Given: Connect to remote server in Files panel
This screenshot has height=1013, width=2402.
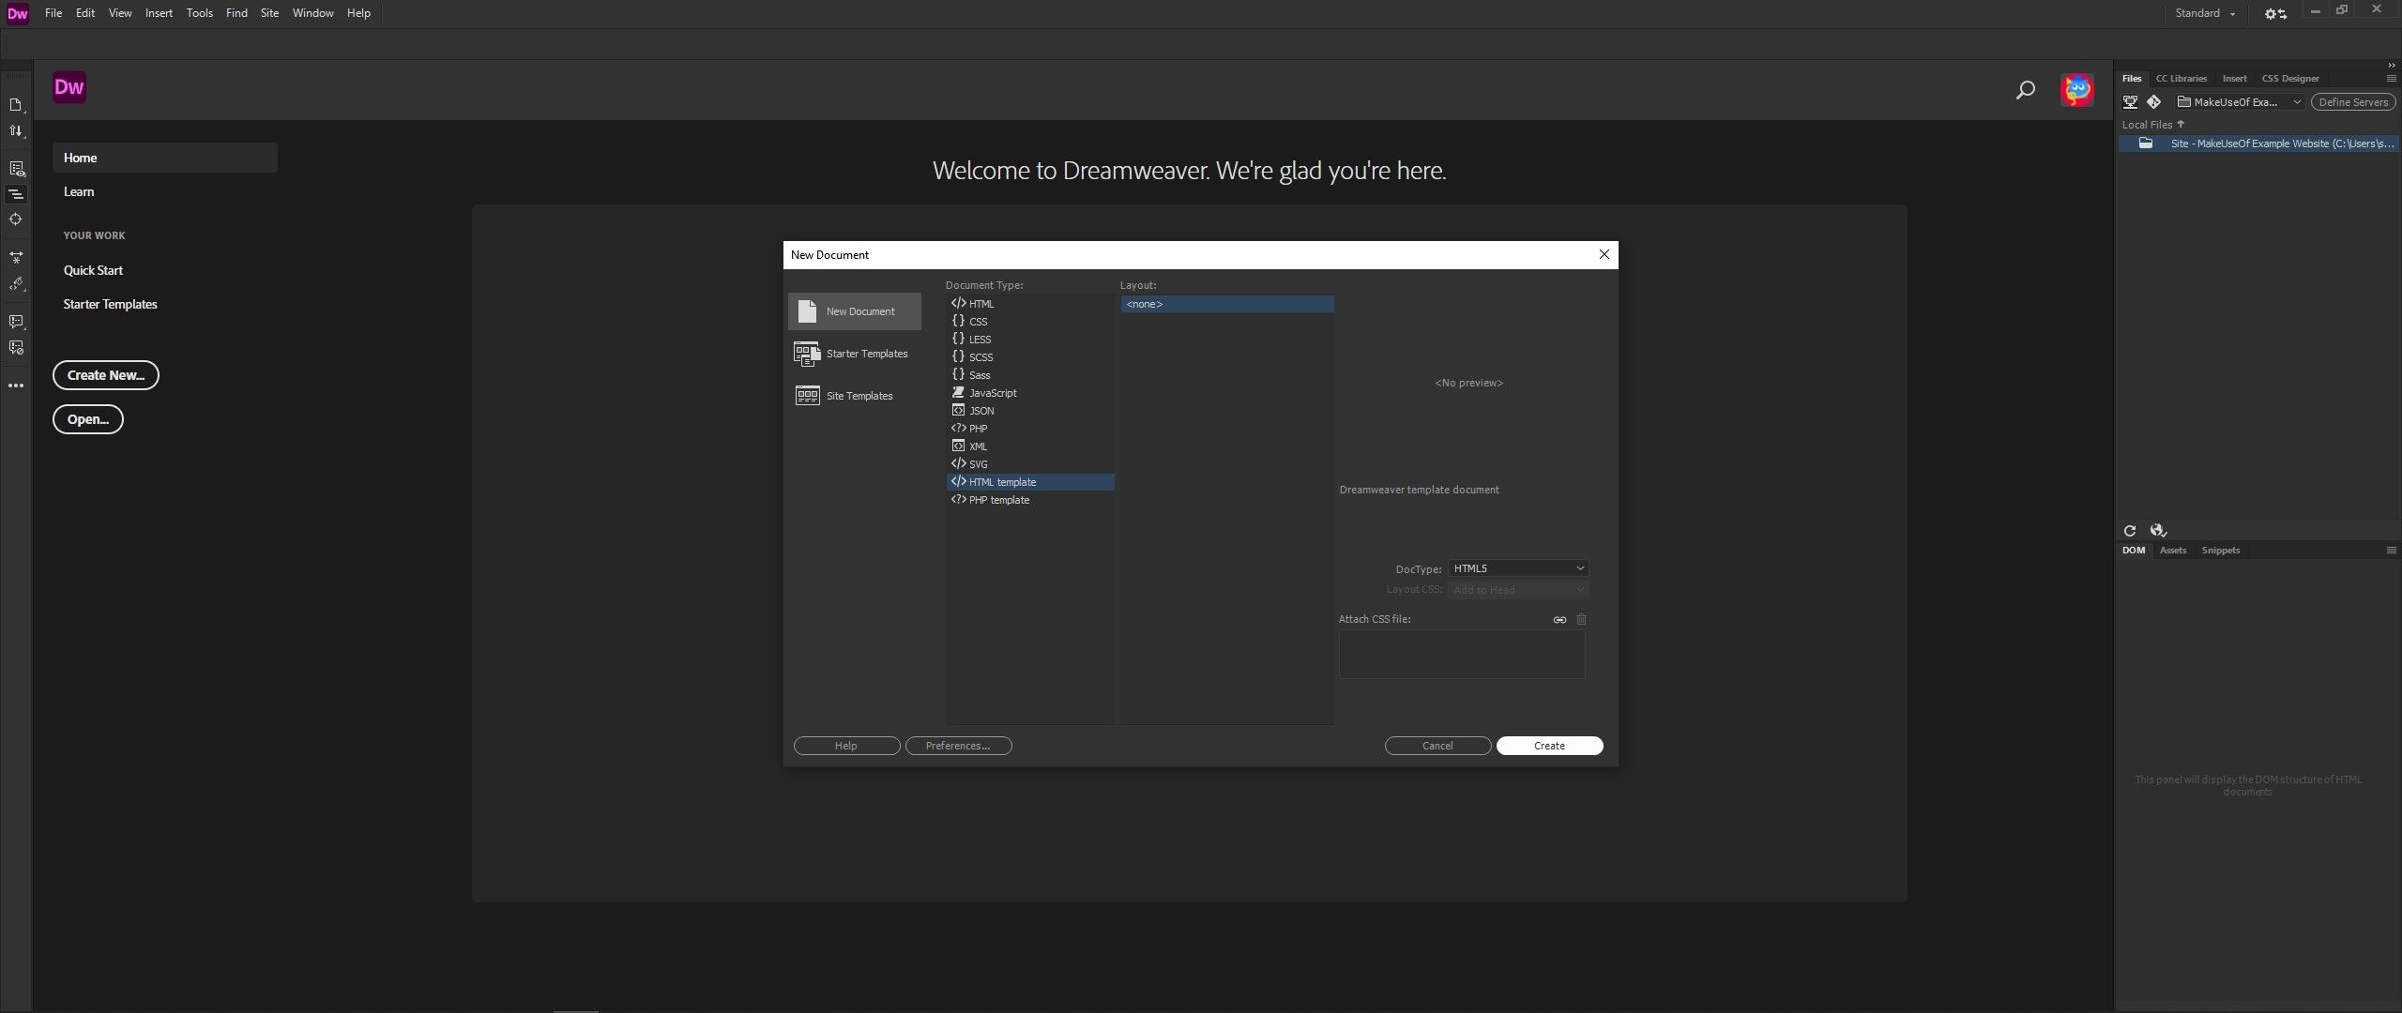Looking at the screenshot, I should (2130, 102).
